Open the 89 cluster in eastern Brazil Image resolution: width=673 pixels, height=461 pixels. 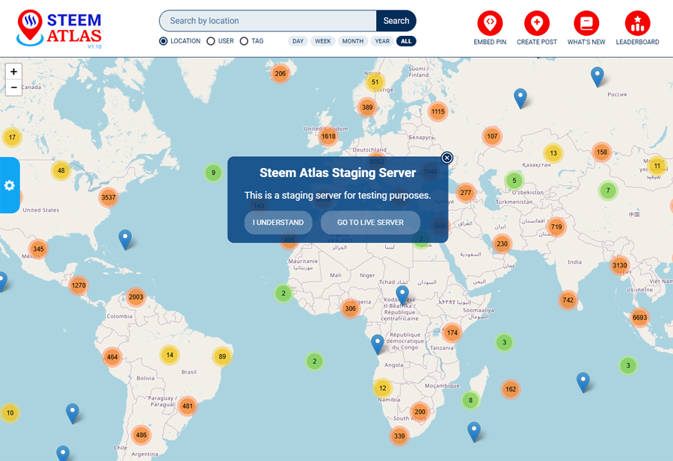(x=222, y=356)
